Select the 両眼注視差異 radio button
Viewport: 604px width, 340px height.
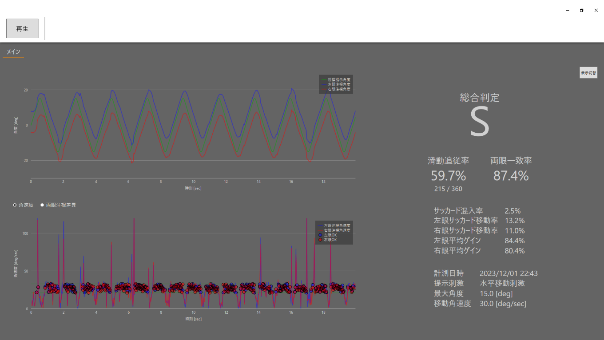[43, 205]
